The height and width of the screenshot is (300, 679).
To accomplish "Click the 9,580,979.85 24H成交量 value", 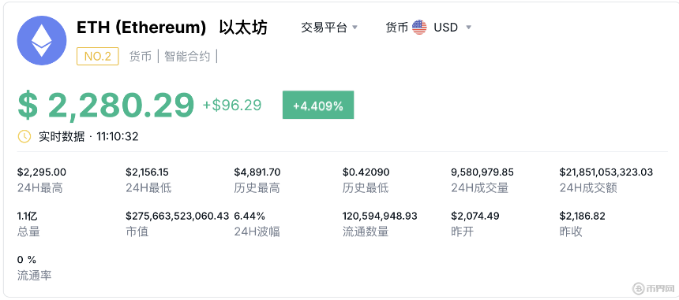I will click(x=482, y=172).
